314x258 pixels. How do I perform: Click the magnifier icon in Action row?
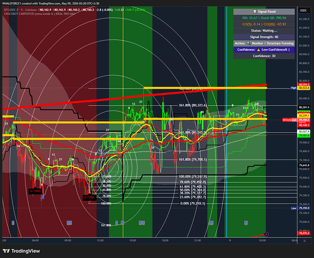point(248,43)
